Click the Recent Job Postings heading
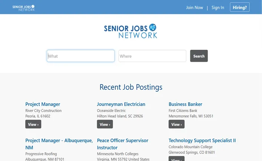 131,87
